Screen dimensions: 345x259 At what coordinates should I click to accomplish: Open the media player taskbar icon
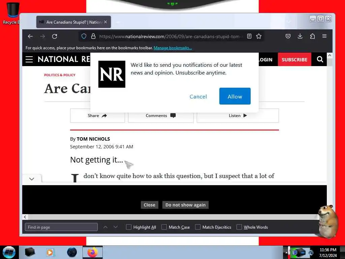[50, 252]
